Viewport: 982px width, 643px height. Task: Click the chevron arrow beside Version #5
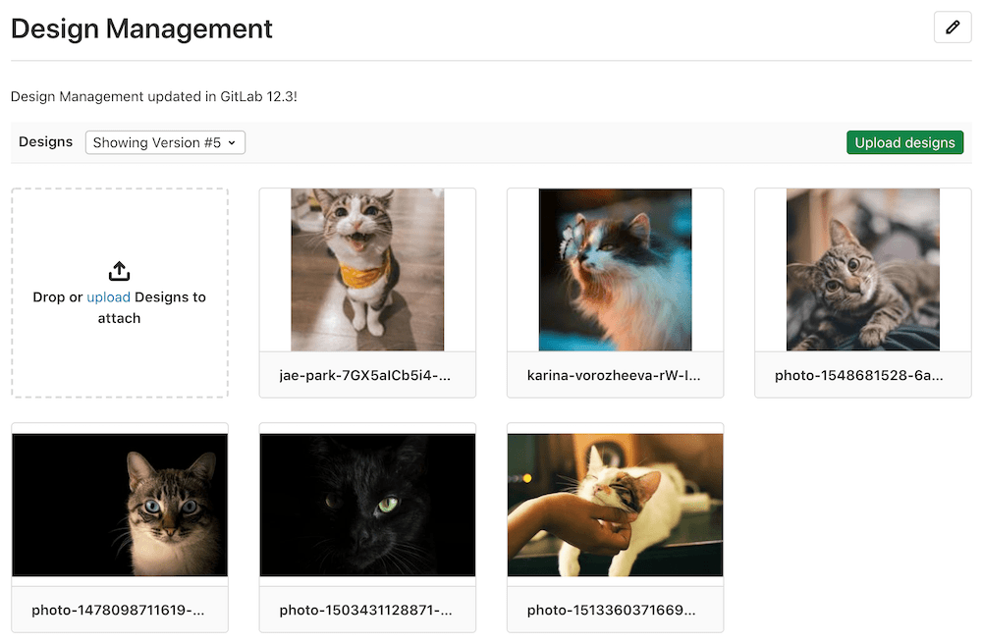coord(232,143)
